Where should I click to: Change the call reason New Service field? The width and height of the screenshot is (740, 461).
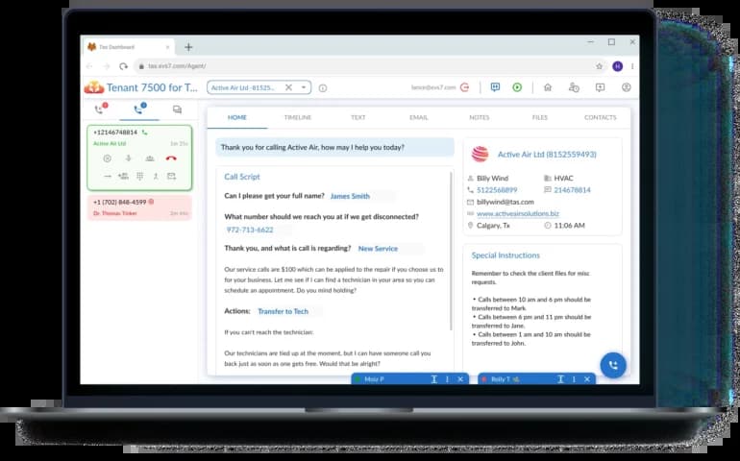click(x=390, y=249)
